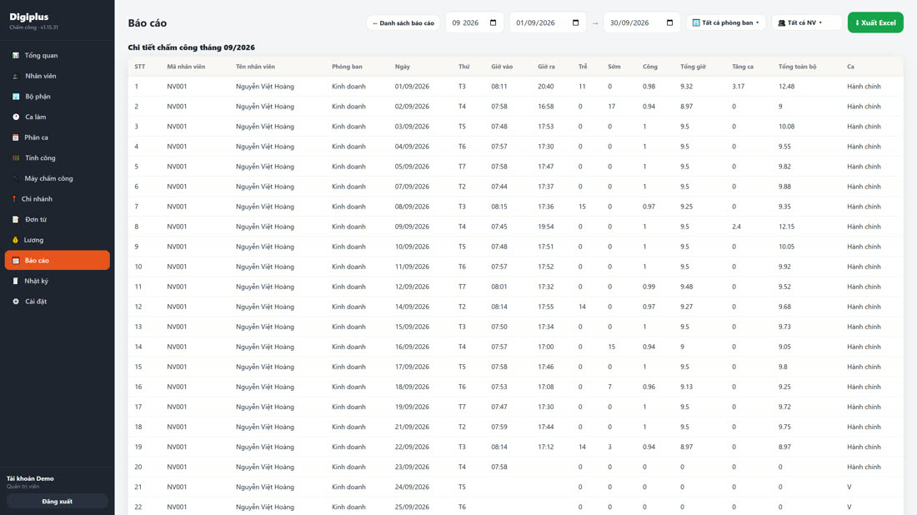
Task: Click the Máy chấm công icon
Action: pos(16,178)
